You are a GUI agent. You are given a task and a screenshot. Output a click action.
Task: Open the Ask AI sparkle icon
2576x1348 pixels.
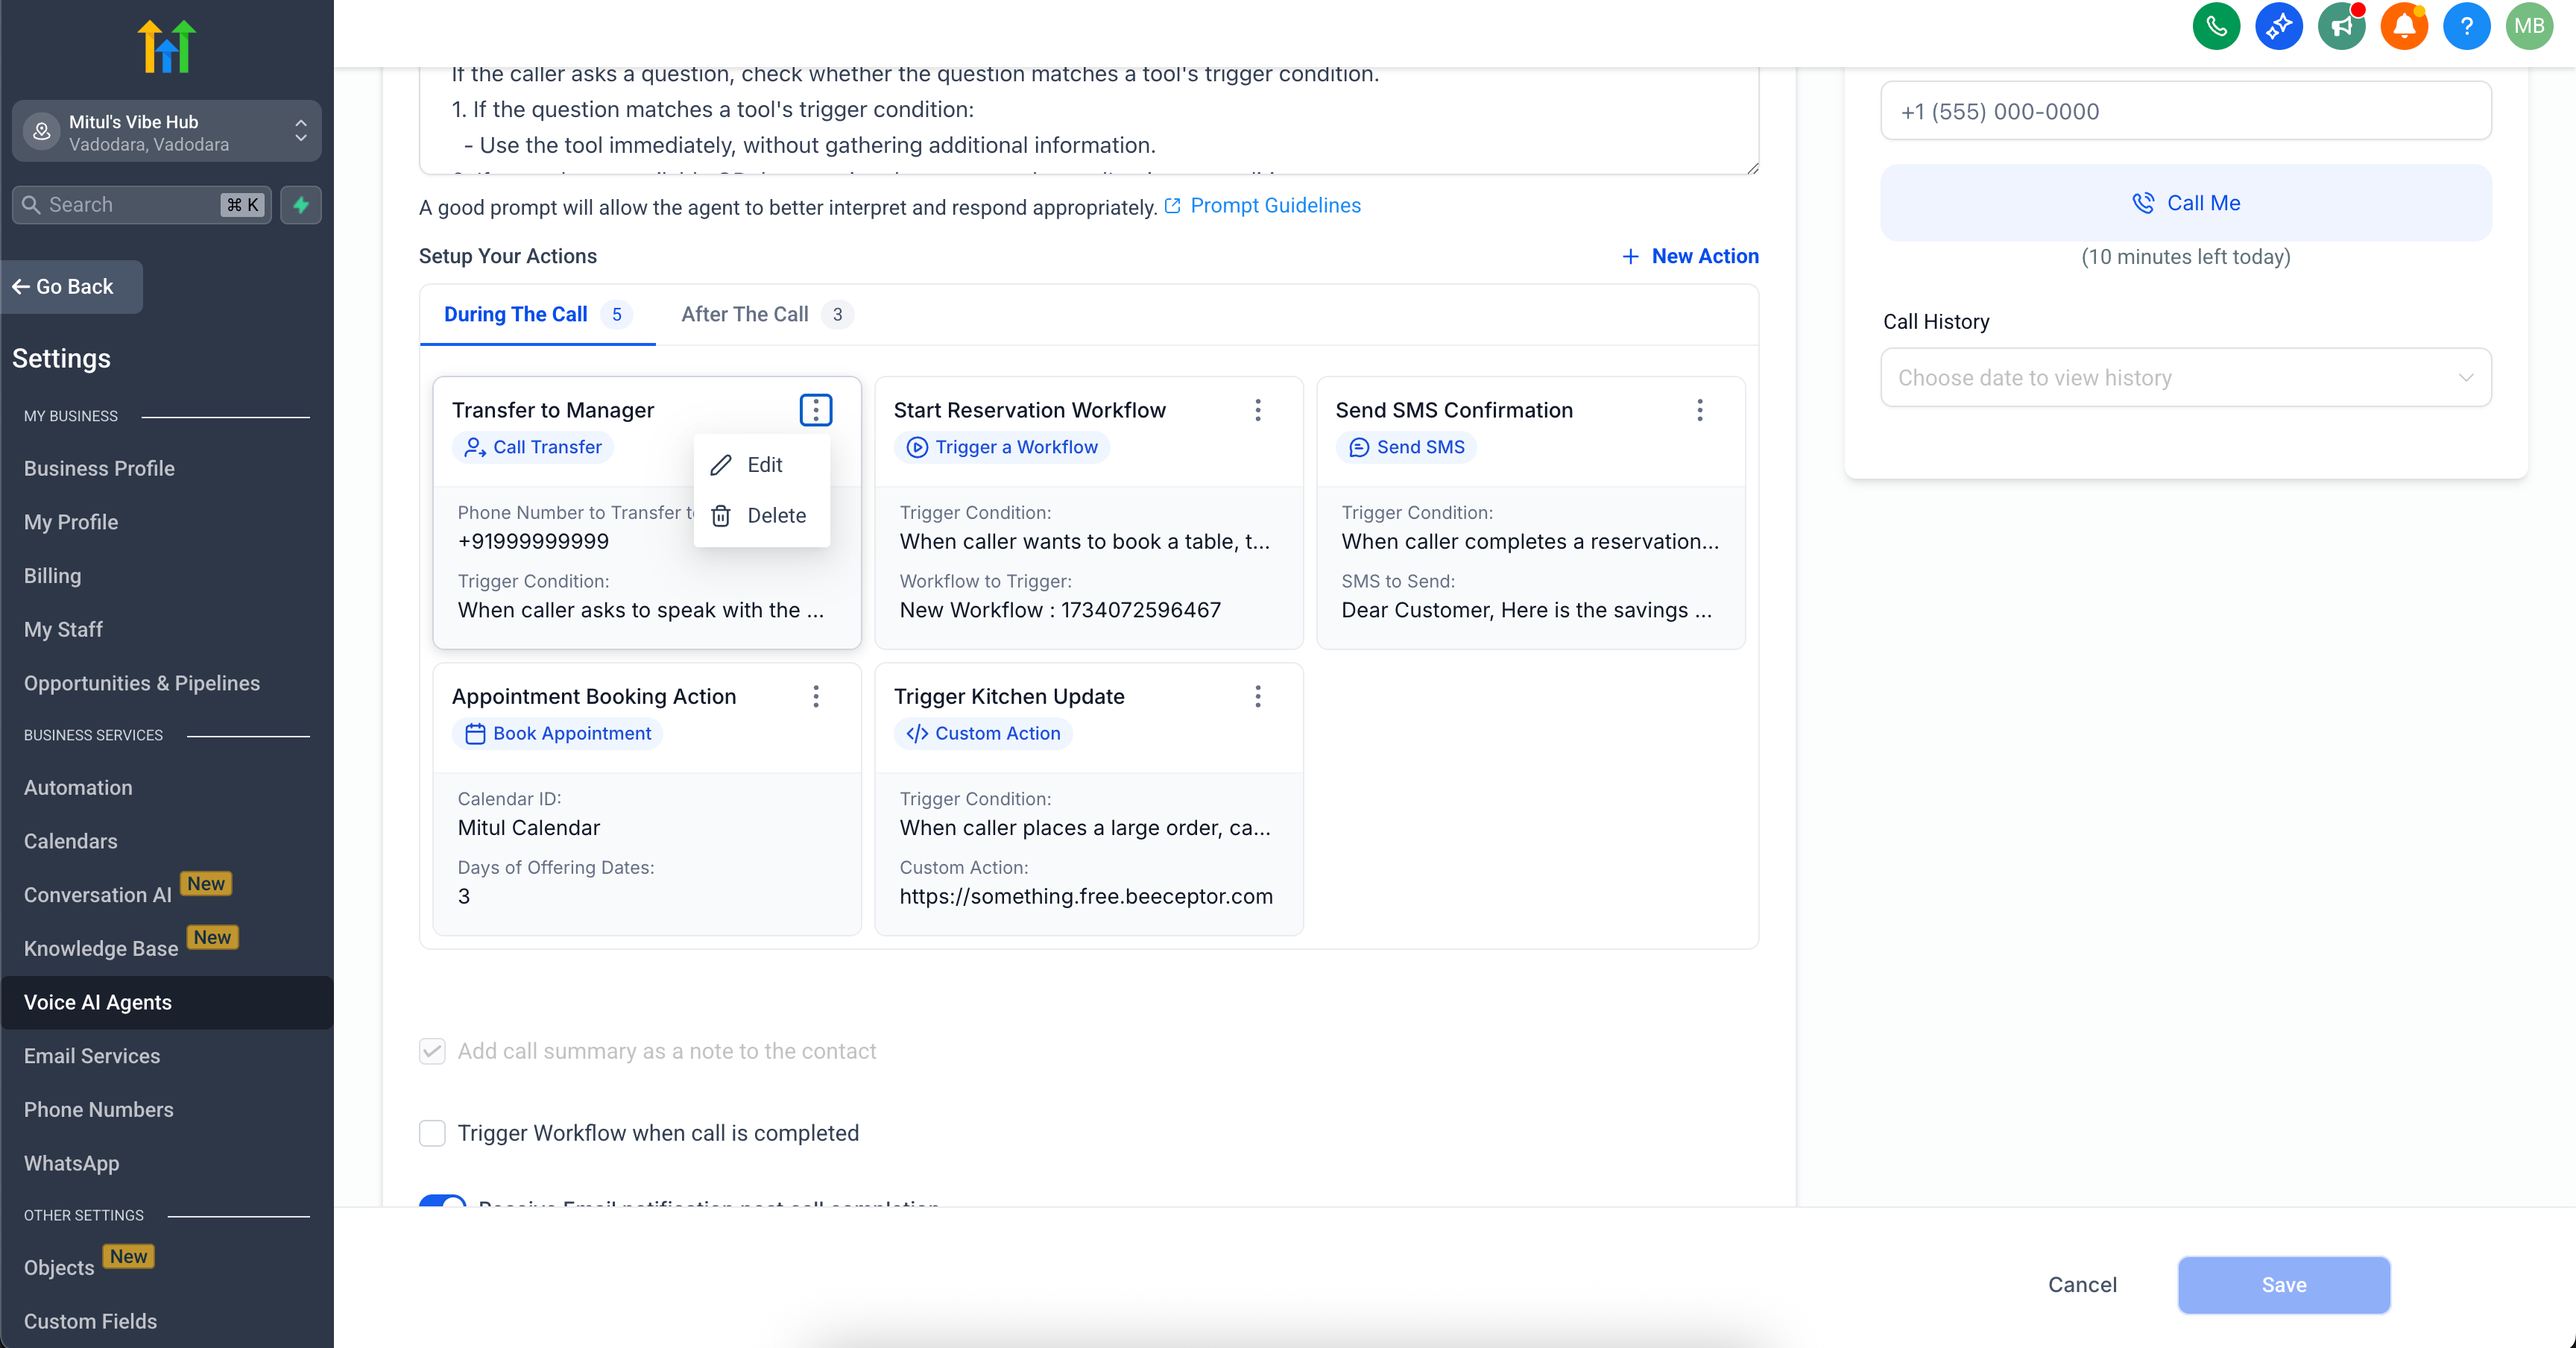pyautogui.click(x=2278, y=27)
